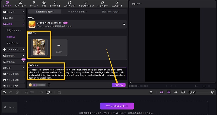
Task: Click the info icon next to 画像
Action: point(35,33)
